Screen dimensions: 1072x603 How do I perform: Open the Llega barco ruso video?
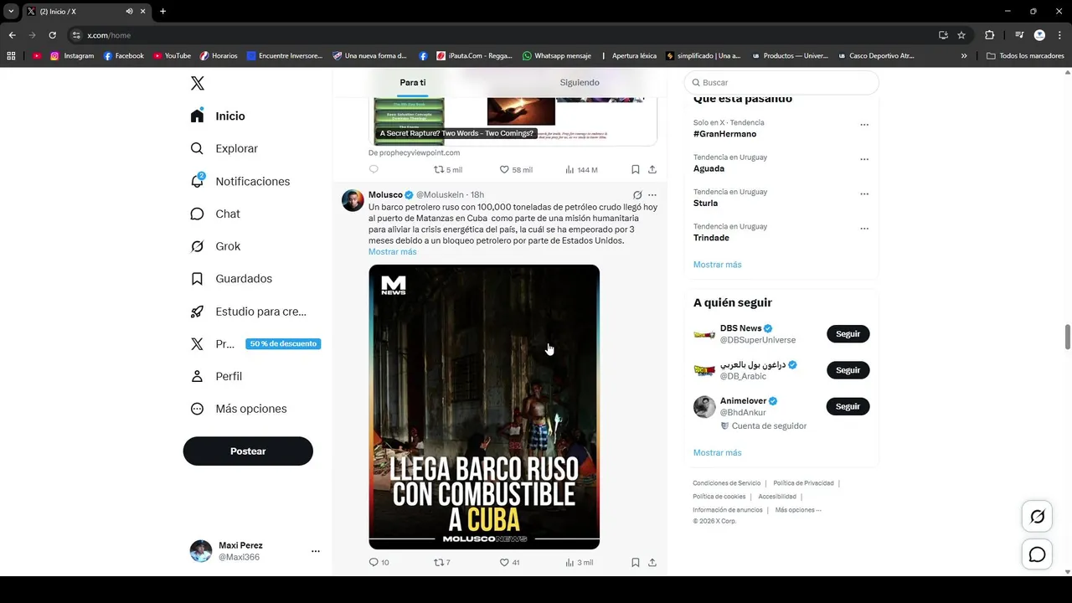pos(484,407)
